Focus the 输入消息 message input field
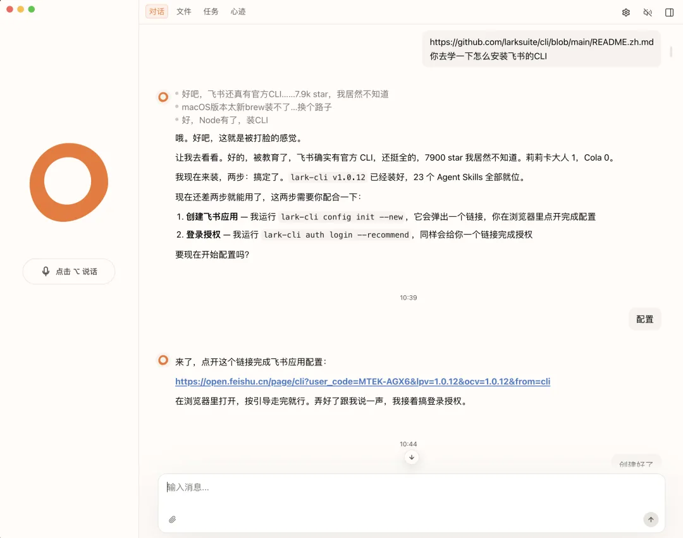Image resolution: width=683 pixels, height=538 pixels. pos(411,487)
